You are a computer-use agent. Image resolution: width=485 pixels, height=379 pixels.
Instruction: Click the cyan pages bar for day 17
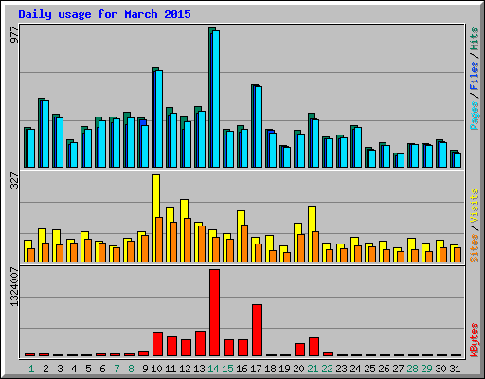click(x=259, y=127)
